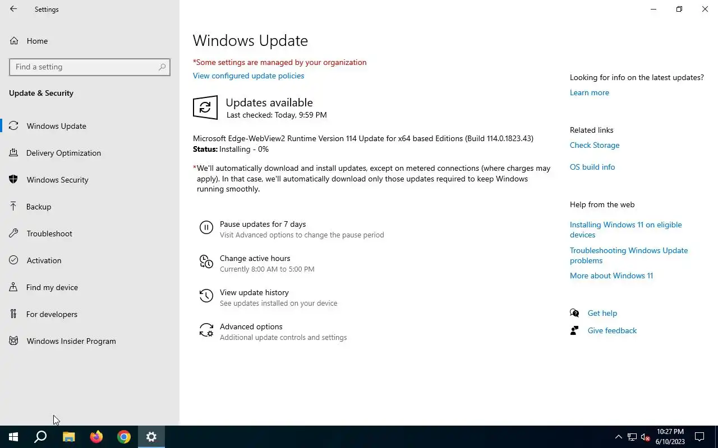The height and width of the screenshot is (448, 718).
Task: Click the Get help chat icon
Action: (x=574, y=313)
